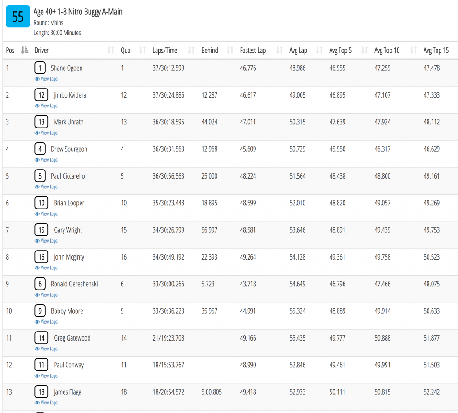Sort by Qual column arrows

[x=143, y=50]
